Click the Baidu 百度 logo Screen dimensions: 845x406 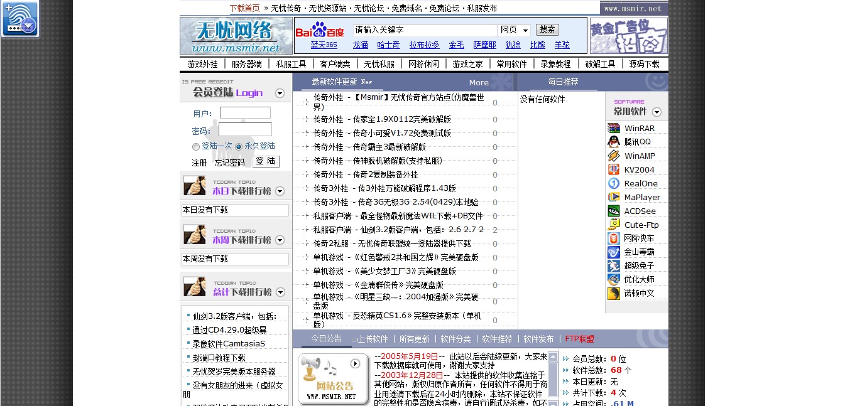point(320,29)
